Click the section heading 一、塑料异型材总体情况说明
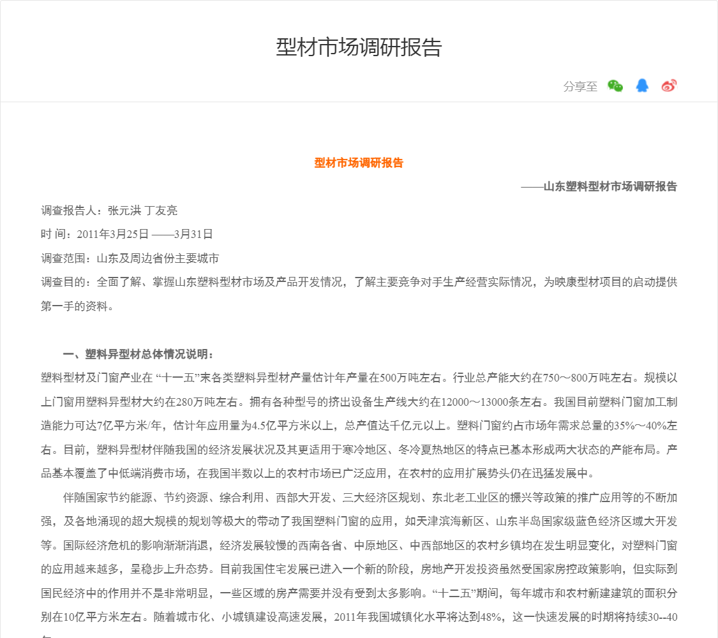The image size is (718, 638). click(138, 354)
